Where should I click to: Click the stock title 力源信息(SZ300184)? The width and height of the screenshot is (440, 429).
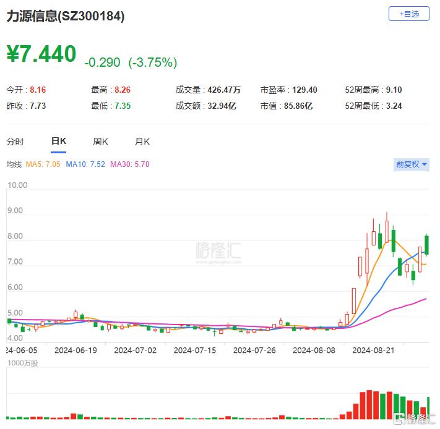coord(66,16)
